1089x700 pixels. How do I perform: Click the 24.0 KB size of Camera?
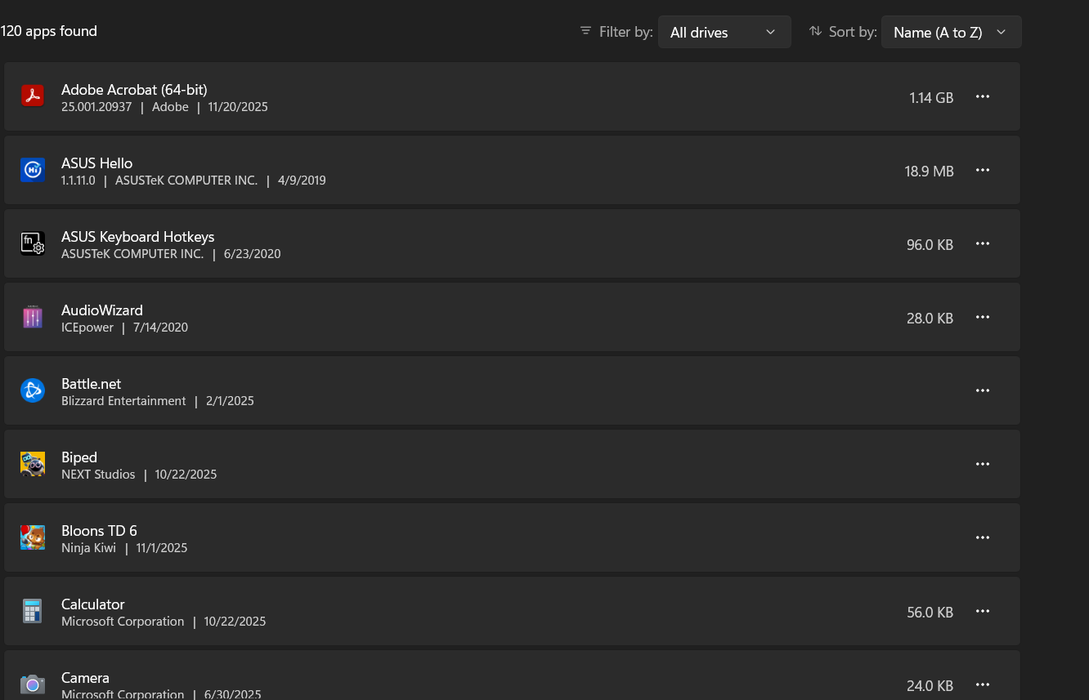click(930, 686)
